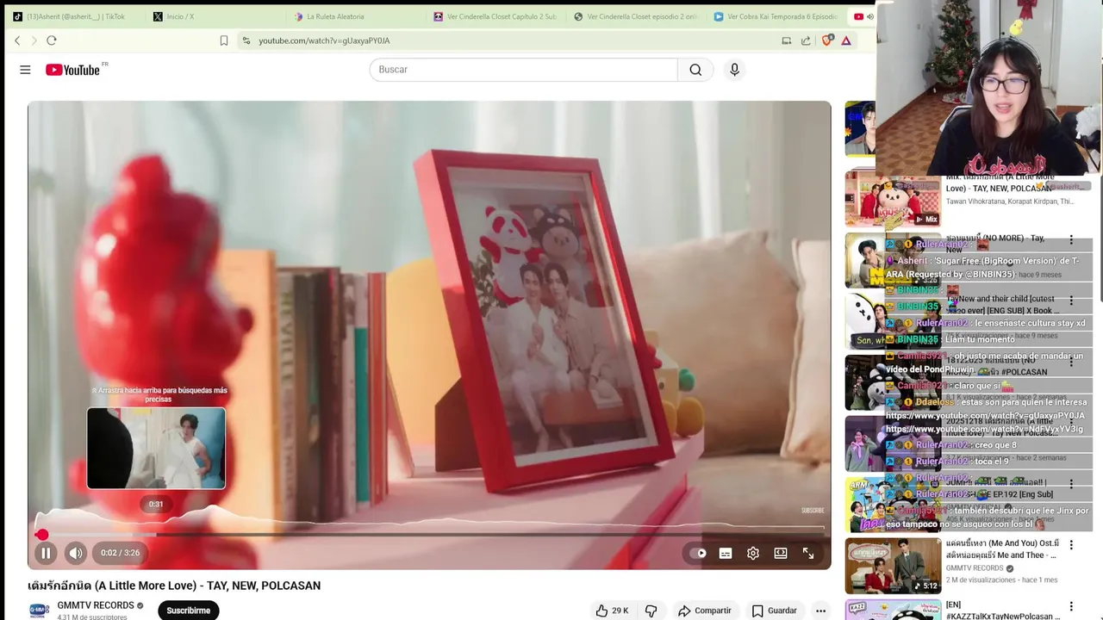Open site information next to the URL

point(246,40)
